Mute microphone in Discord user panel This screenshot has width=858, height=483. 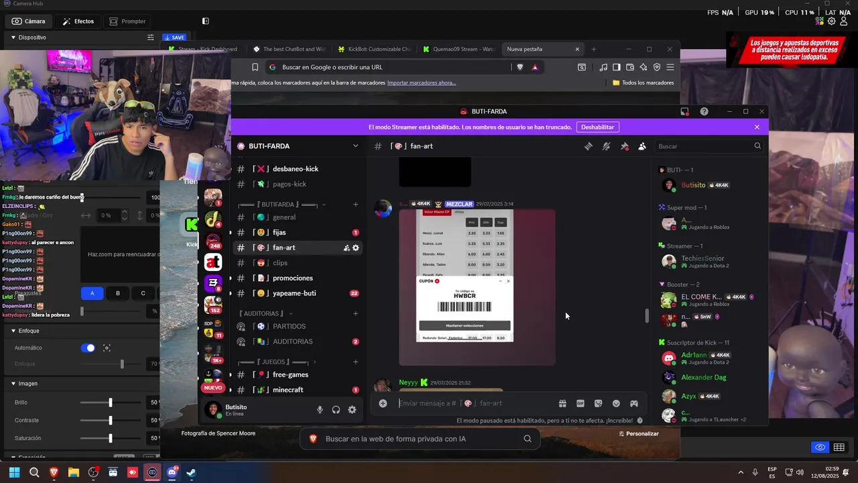pos(320,410)
